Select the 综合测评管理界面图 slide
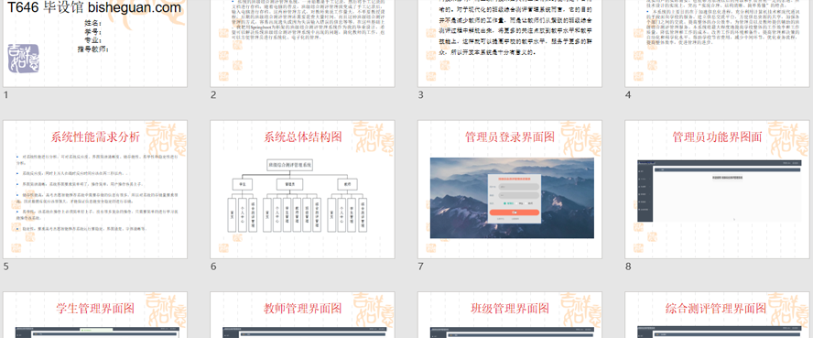Screen dimensions: 813x338 tap(717, 315)
